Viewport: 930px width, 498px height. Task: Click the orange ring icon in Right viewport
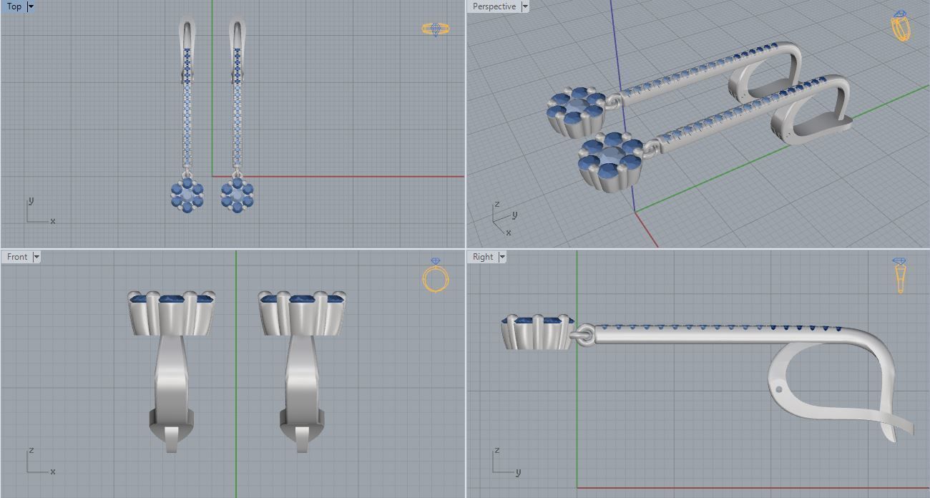tap(900, 275)
